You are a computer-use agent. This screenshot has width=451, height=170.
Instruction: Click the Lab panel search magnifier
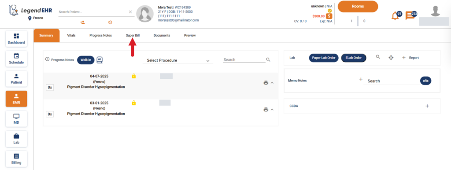(x=378, y=57)
